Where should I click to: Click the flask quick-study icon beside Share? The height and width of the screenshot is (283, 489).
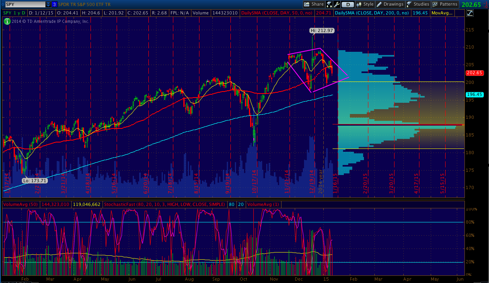(329, 4)
